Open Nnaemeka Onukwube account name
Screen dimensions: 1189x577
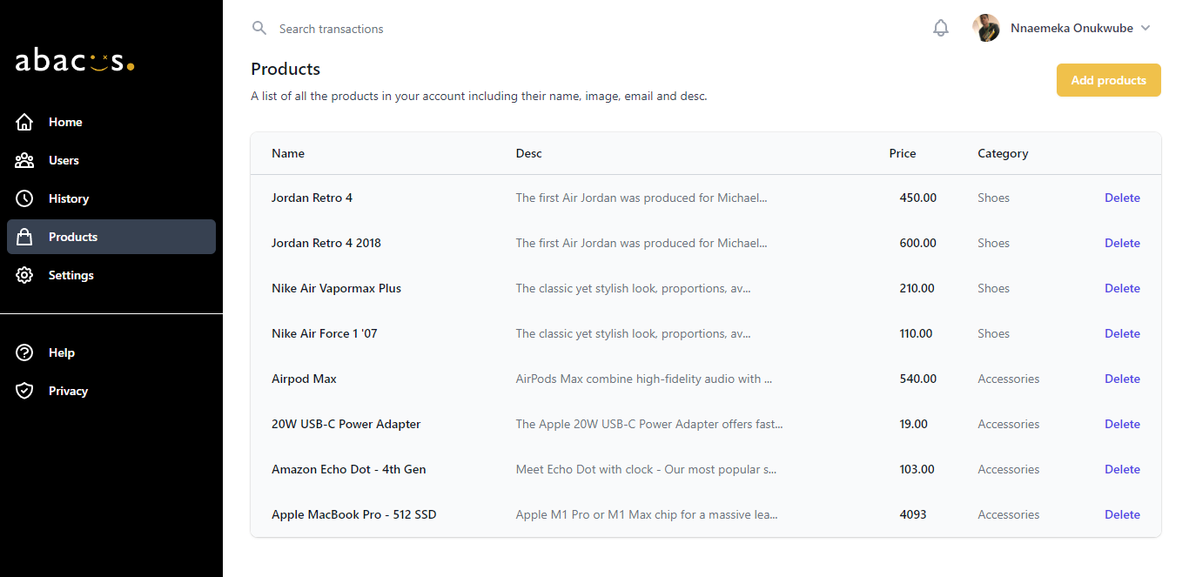click(x=1071, y=28)
